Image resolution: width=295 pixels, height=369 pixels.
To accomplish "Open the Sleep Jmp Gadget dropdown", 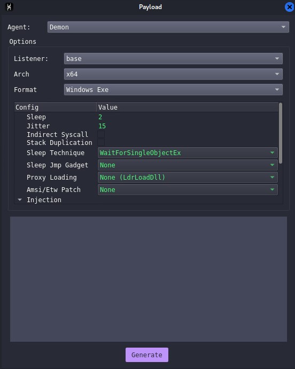I will pos(188,165).
